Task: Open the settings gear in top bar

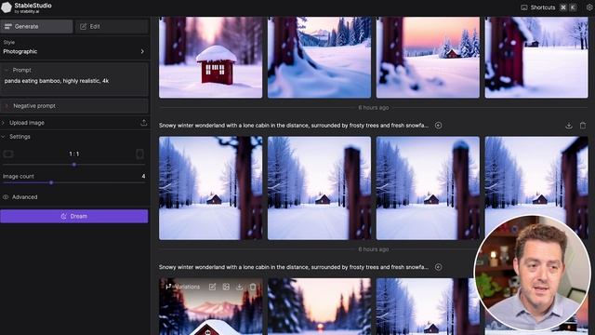Action: pyautogui.click(x=589, y=7)
